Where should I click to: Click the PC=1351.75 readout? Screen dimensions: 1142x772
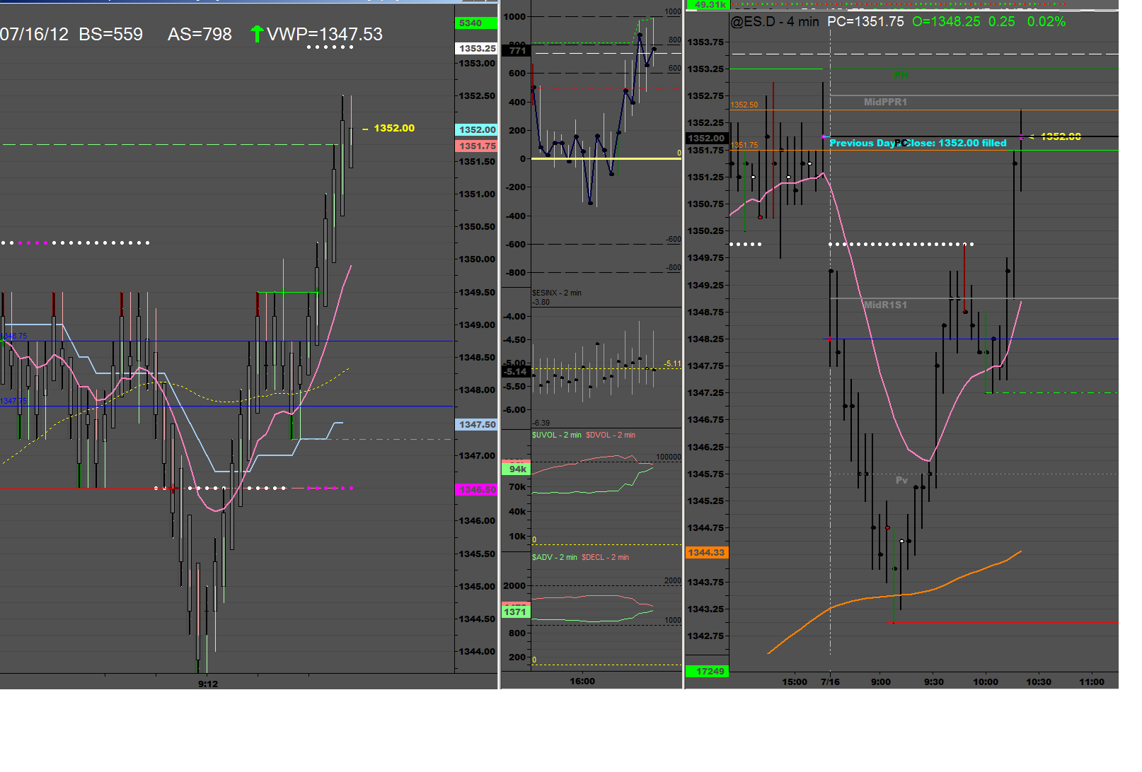pos(866,22)
